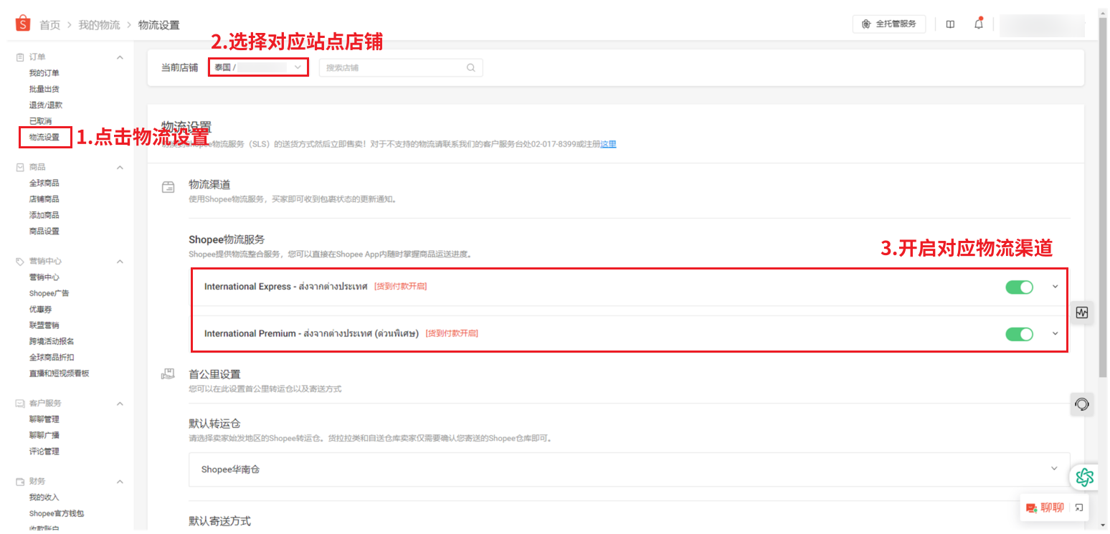Open 已取消 in sidebar

40,120
